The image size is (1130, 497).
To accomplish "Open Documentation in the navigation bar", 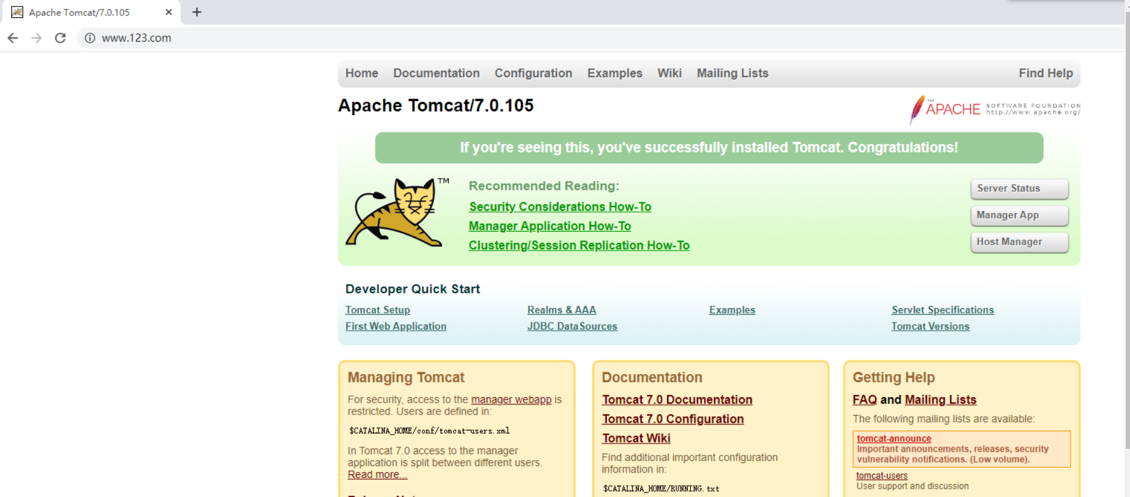I will pyautogui.click(x=436, y=73).
